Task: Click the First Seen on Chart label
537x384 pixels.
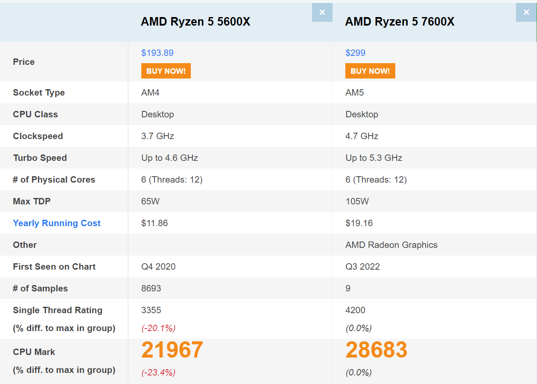Action: click(54, 267)
